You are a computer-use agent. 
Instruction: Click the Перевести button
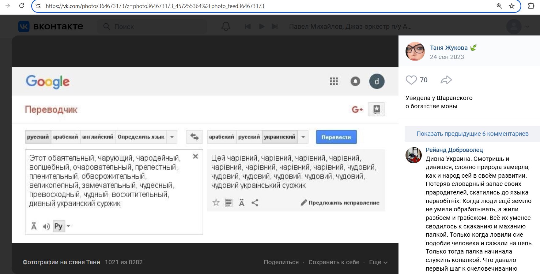point(336,137)
